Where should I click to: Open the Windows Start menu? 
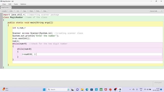click(44, 89)
